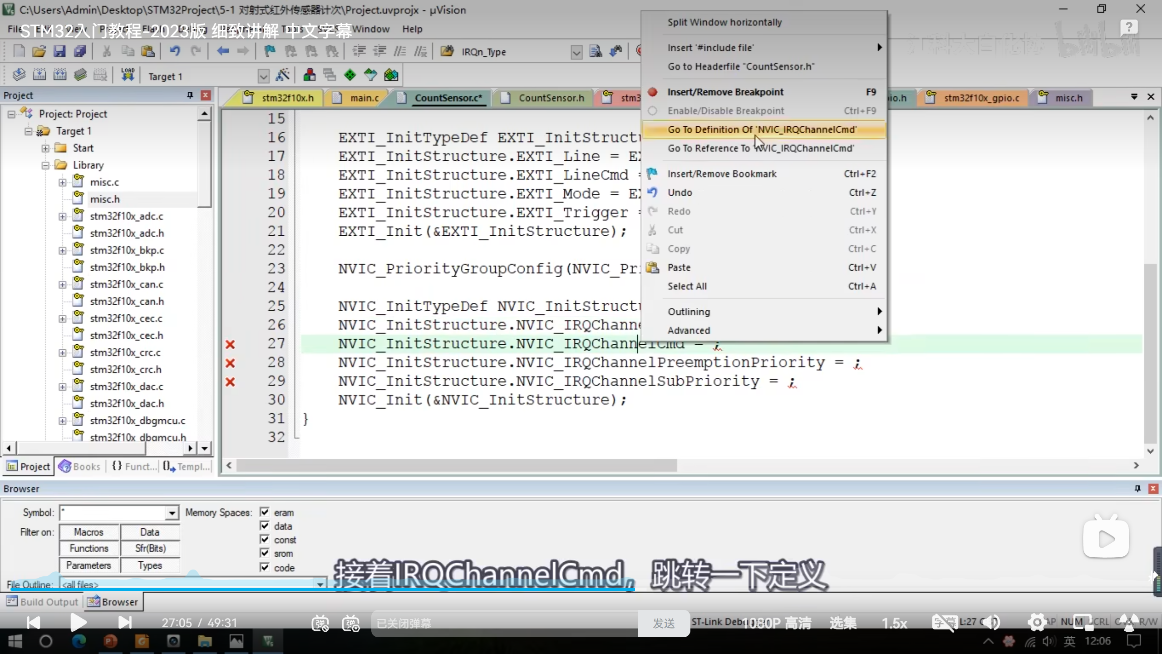Select misc.c in the project tree
The width and height of the screenshot is (1162, 654).
(104, 182)
